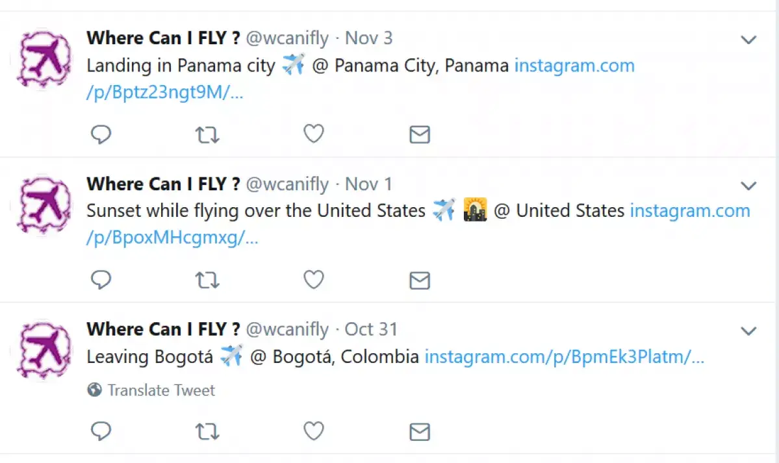Reply to the Panama City landing tweet
The image size is (779, 463).
point(101,134)
